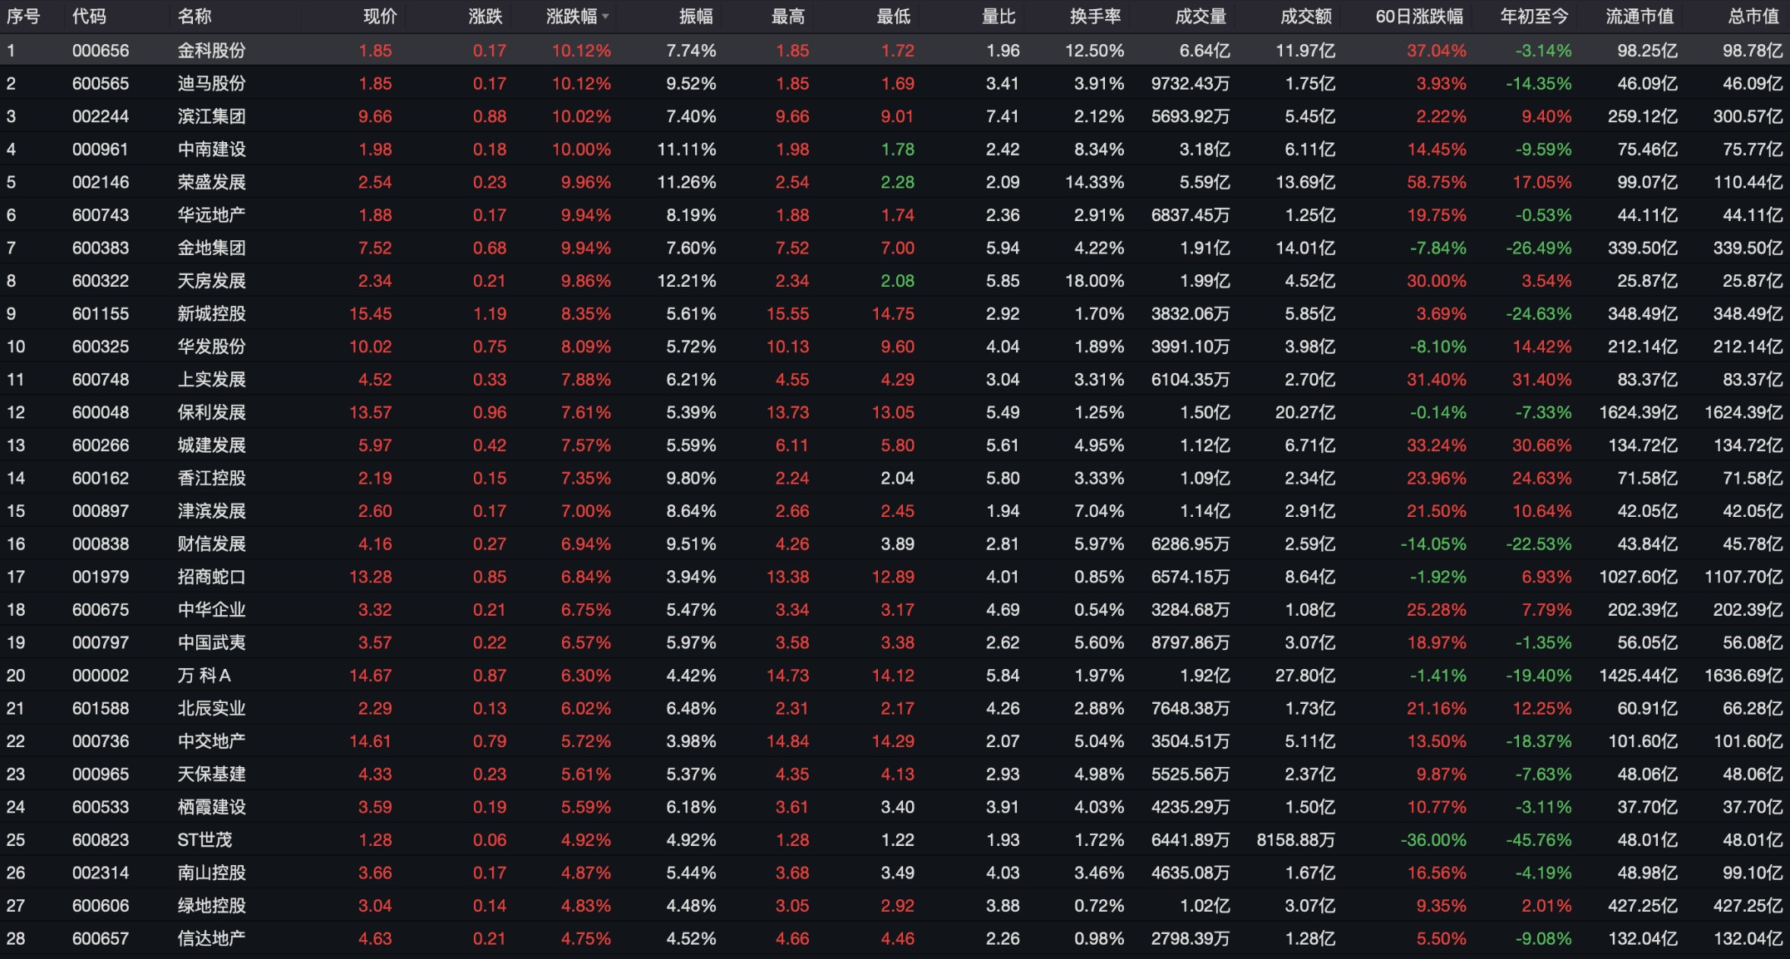This screenshot has height=959, width=1790.
Task: Sort by 成交额 column header
Action: tap(1306, 17)
